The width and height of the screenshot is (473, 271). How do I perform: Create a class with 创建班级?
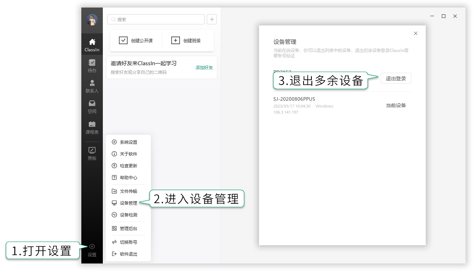pos(186,41)
